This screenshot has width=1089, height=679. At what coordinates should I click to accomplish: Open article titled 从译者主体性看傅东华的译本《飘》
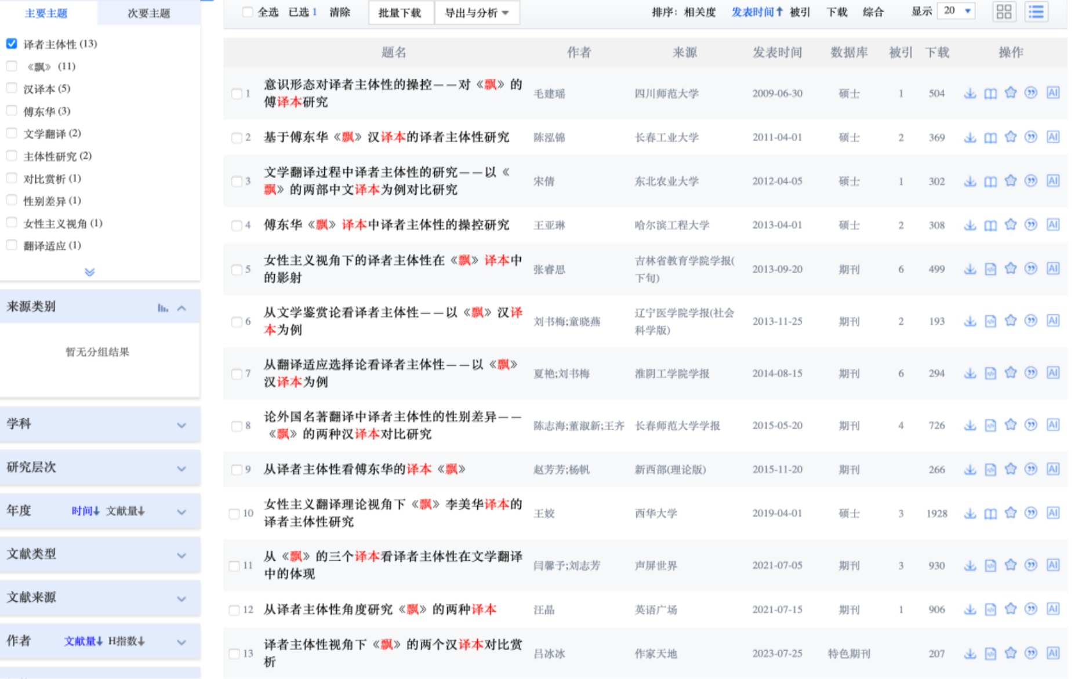(365, 469)
